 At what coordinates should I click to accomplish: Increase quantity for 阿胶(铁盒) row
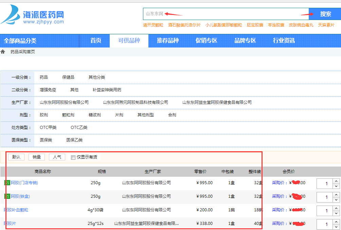[336, 195]
